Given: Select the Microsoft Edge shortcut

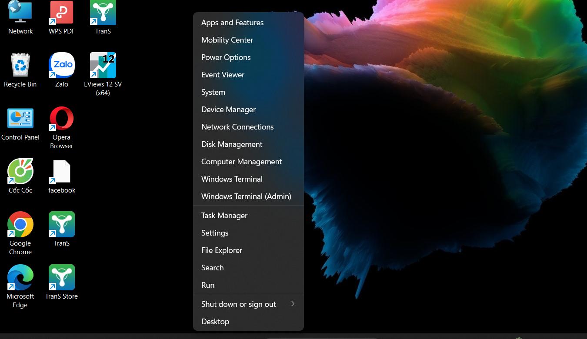Looking at the screenshot, I should tap(20, 286).
